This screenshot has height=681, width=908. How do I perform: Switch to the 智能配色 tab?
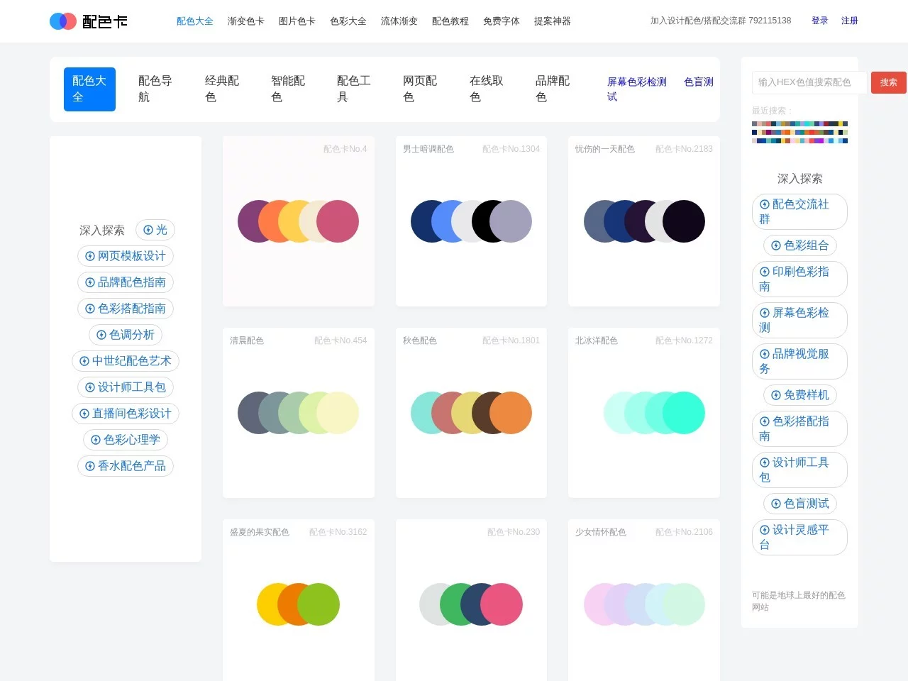click(x=288, y=89)
